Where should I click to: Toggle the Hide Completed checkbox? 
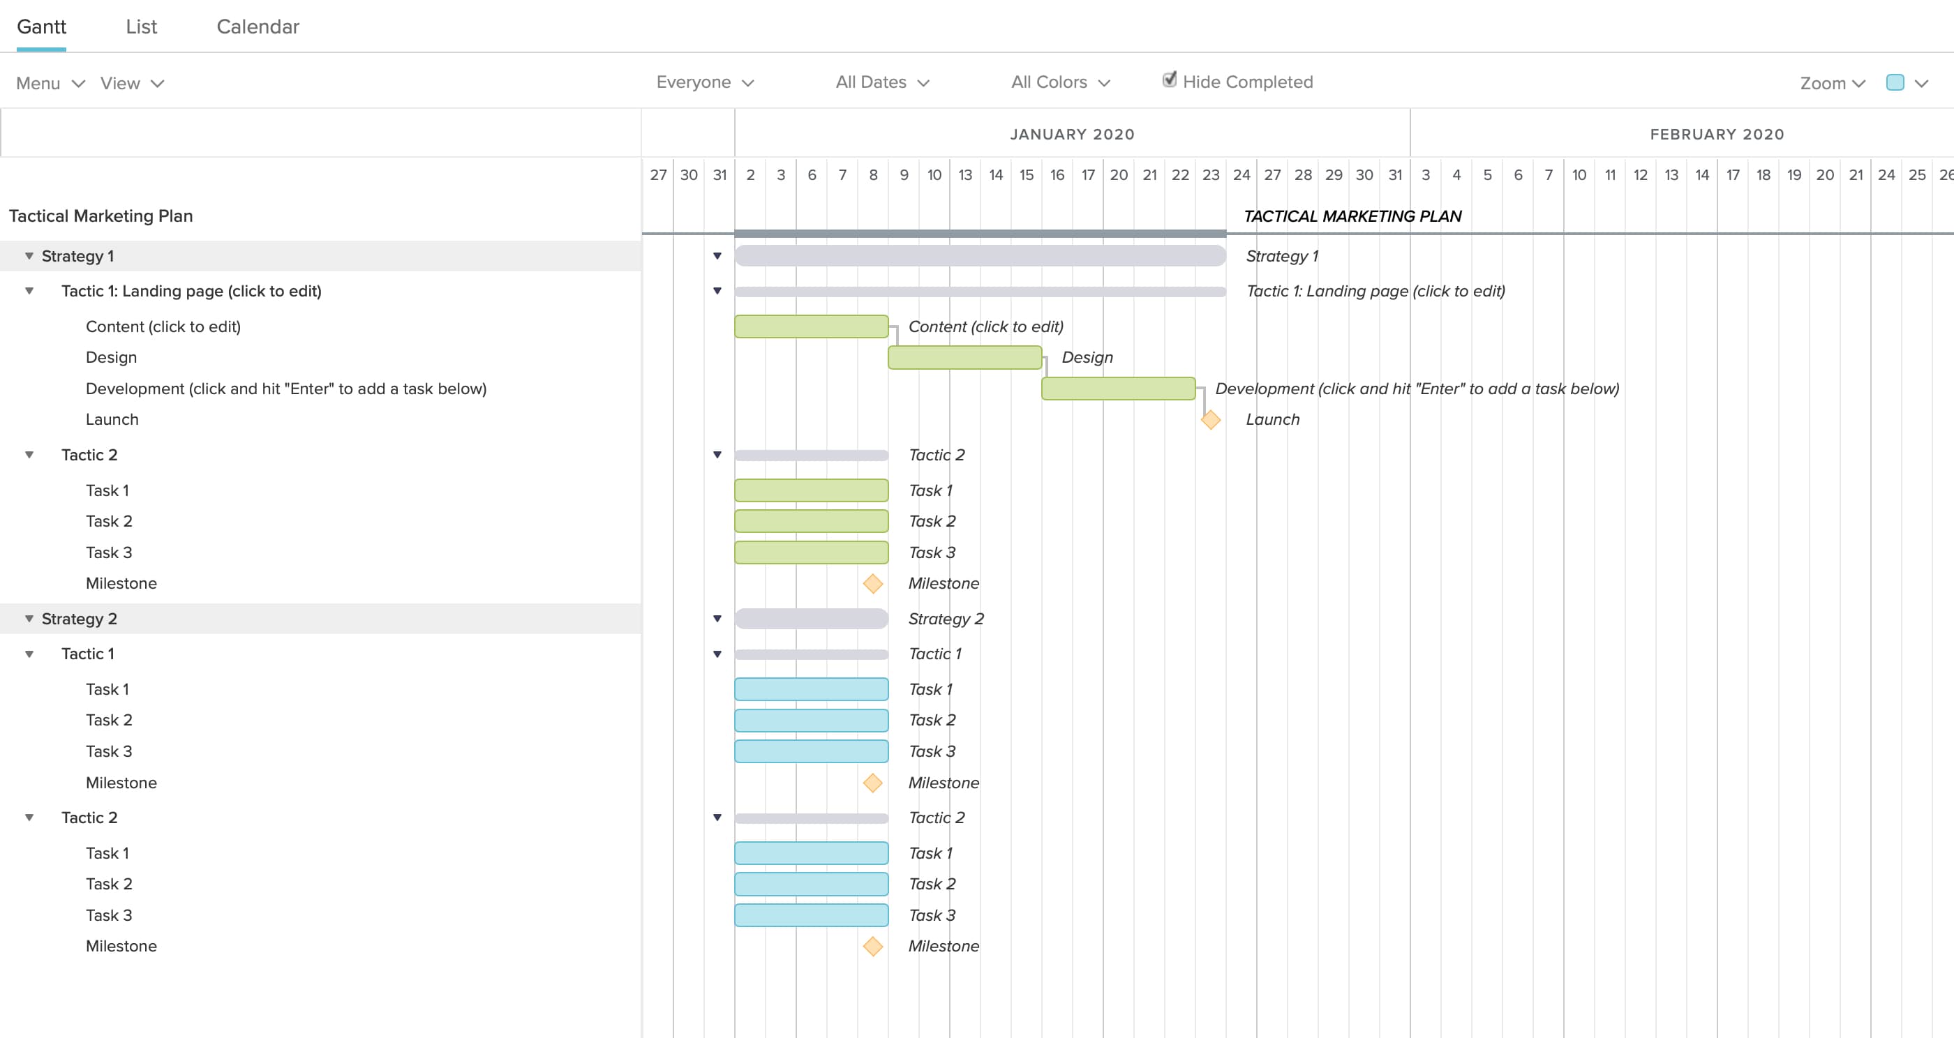(1170, 80)
